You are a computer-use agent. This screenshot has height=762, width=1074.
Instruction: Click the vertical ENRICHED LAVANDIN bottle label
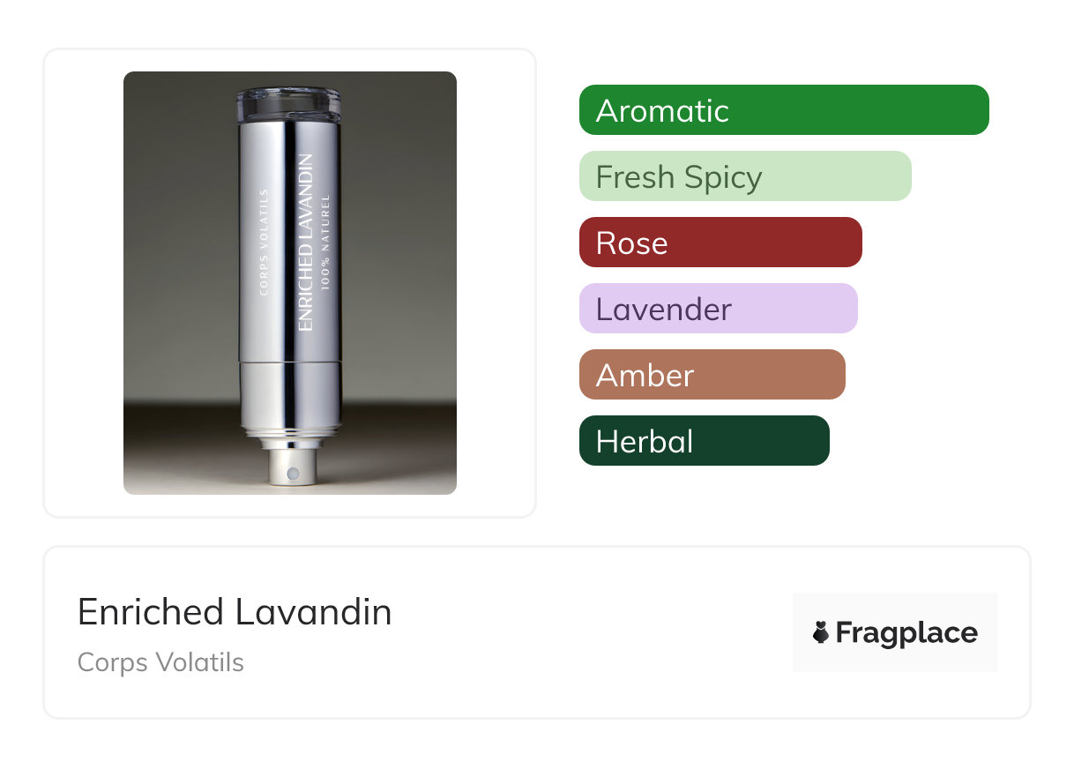[x=306, y=243]
